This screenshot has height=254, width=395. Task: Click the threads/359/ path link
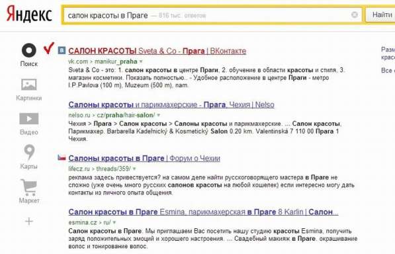(x=114, y=169)
